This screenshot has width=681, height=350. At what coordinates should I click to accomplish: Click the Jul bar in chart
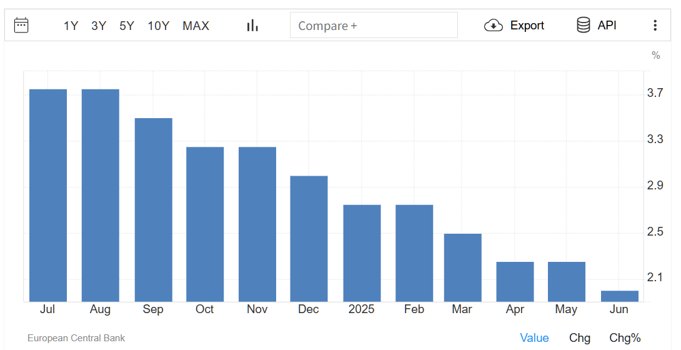click(48, 196)
